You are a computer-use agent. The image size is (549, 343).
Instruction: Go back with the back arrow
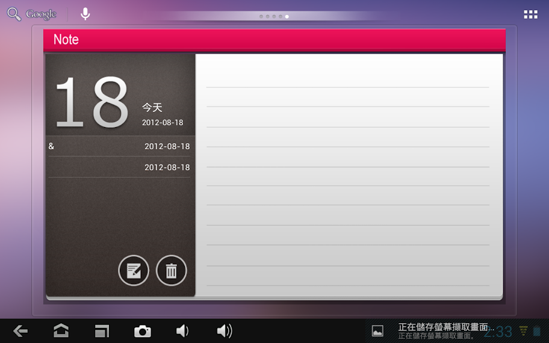[20, 331]
